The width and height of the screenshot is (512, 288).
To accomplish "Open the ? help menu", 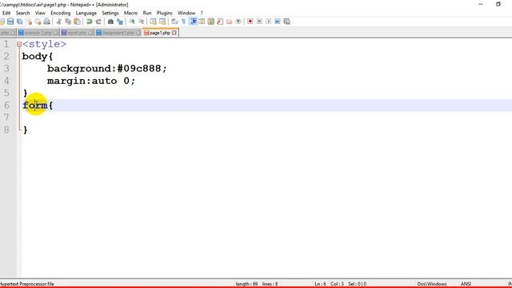I will [202, 13].
